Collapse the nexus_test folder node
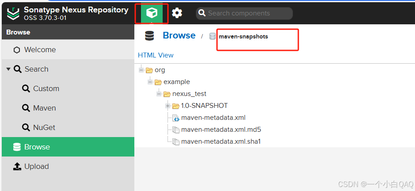 (159, 94)
